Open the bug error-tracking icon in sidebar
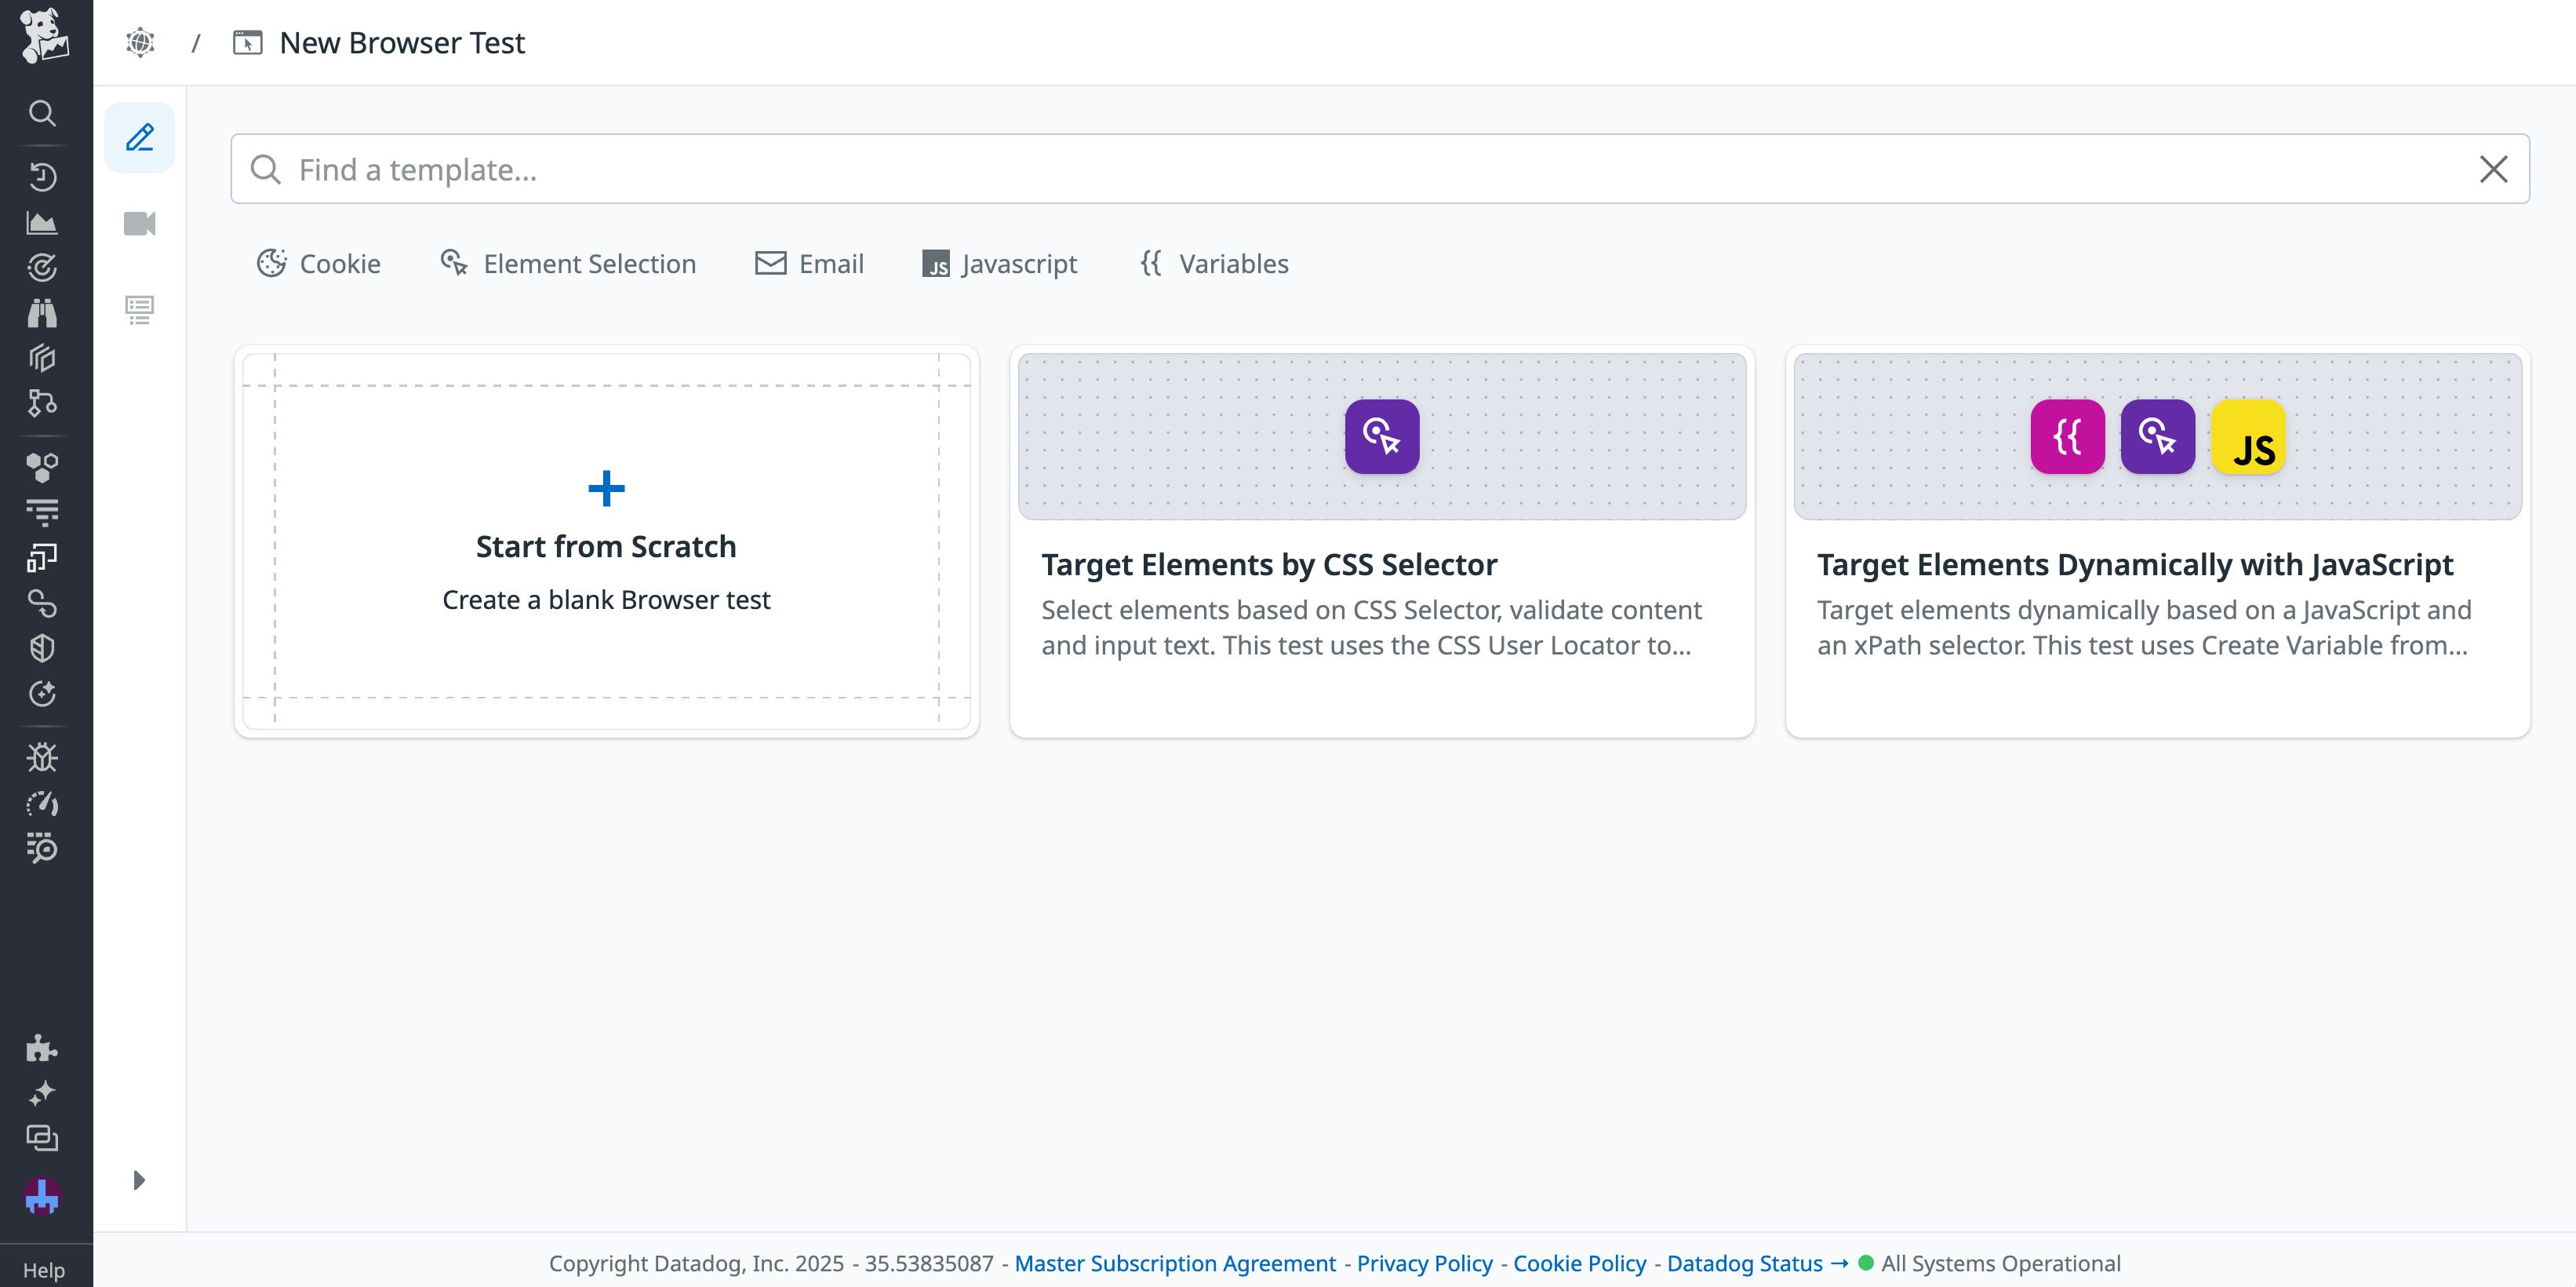2576x1287 pixels. click(x=42, y=757)
